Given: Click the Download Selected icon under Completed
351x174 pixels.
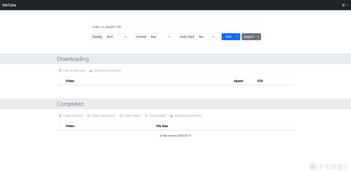Looking at the screenshot, I should [x=172, y=116].
